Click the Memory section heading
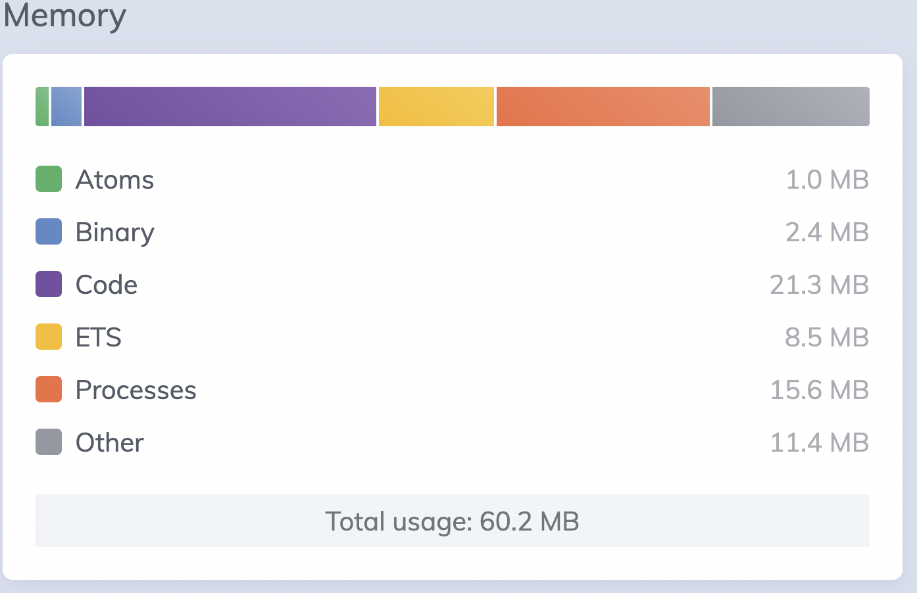This screenshot has height=593, width=917. [64, 16]
